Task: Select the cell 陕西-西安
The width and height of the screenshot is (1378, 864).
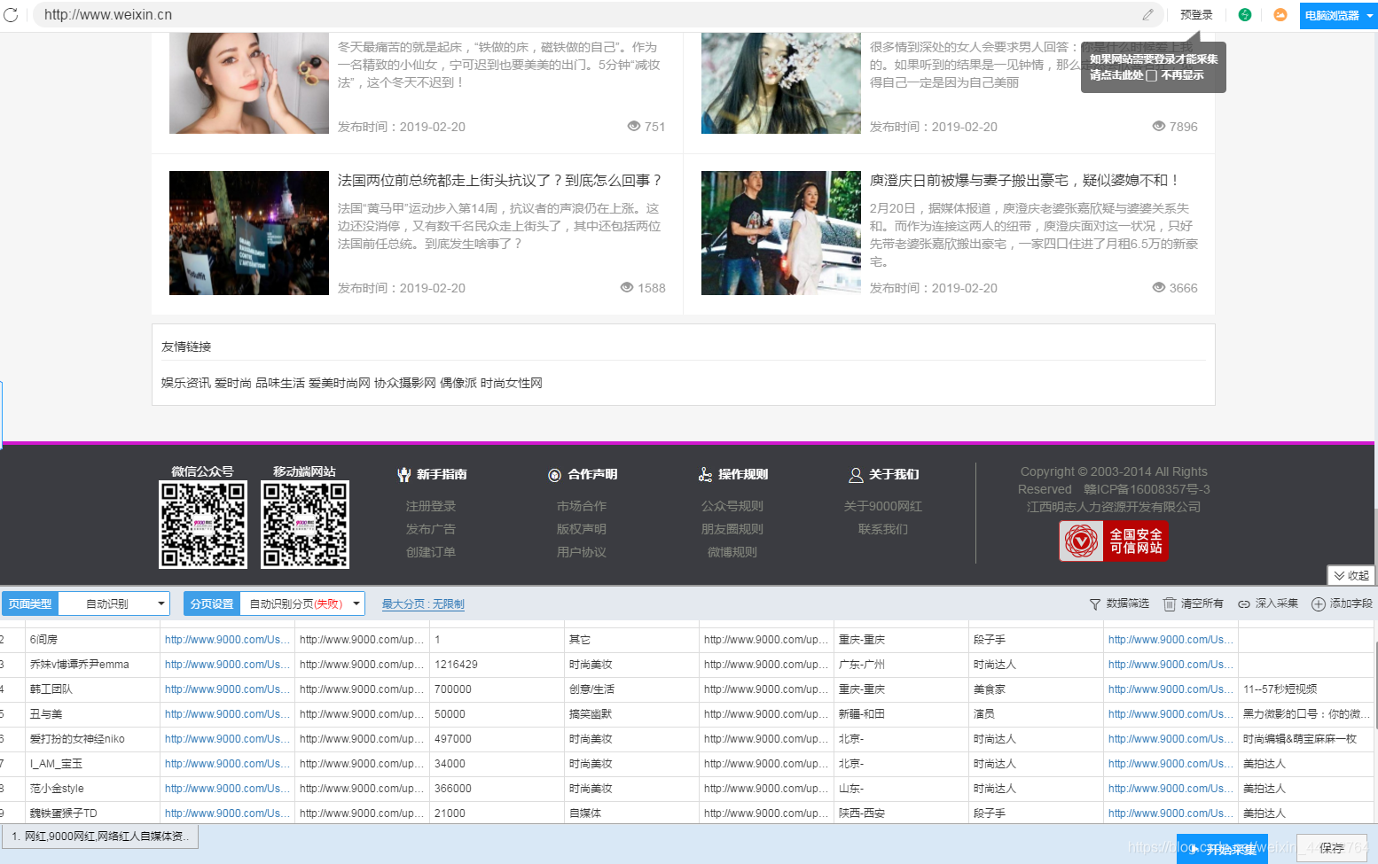Action: [901, 813]
